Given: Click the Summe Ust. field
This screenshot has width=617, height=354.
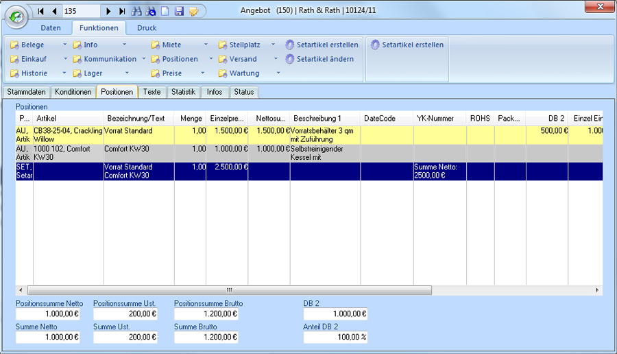Looking at the screenshot, I should [x=125, y=337].
